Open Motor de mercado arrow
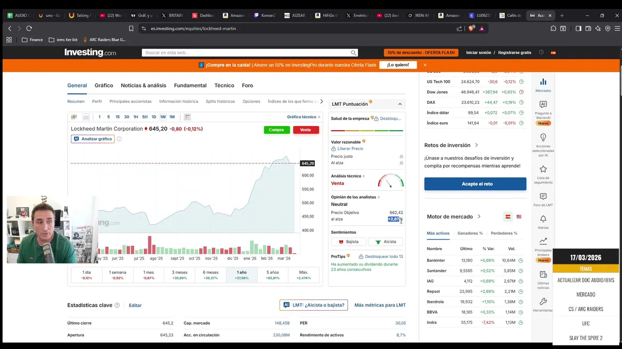 (x=479, y=217)
